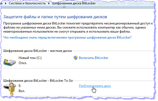The width and height of the screenshot is (158, 101).
Task: Select the Новый том (C:) label
Action: click(30, 58)
